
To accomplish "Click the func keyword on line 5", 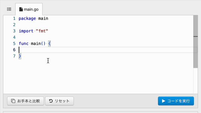I will [24, 44].
